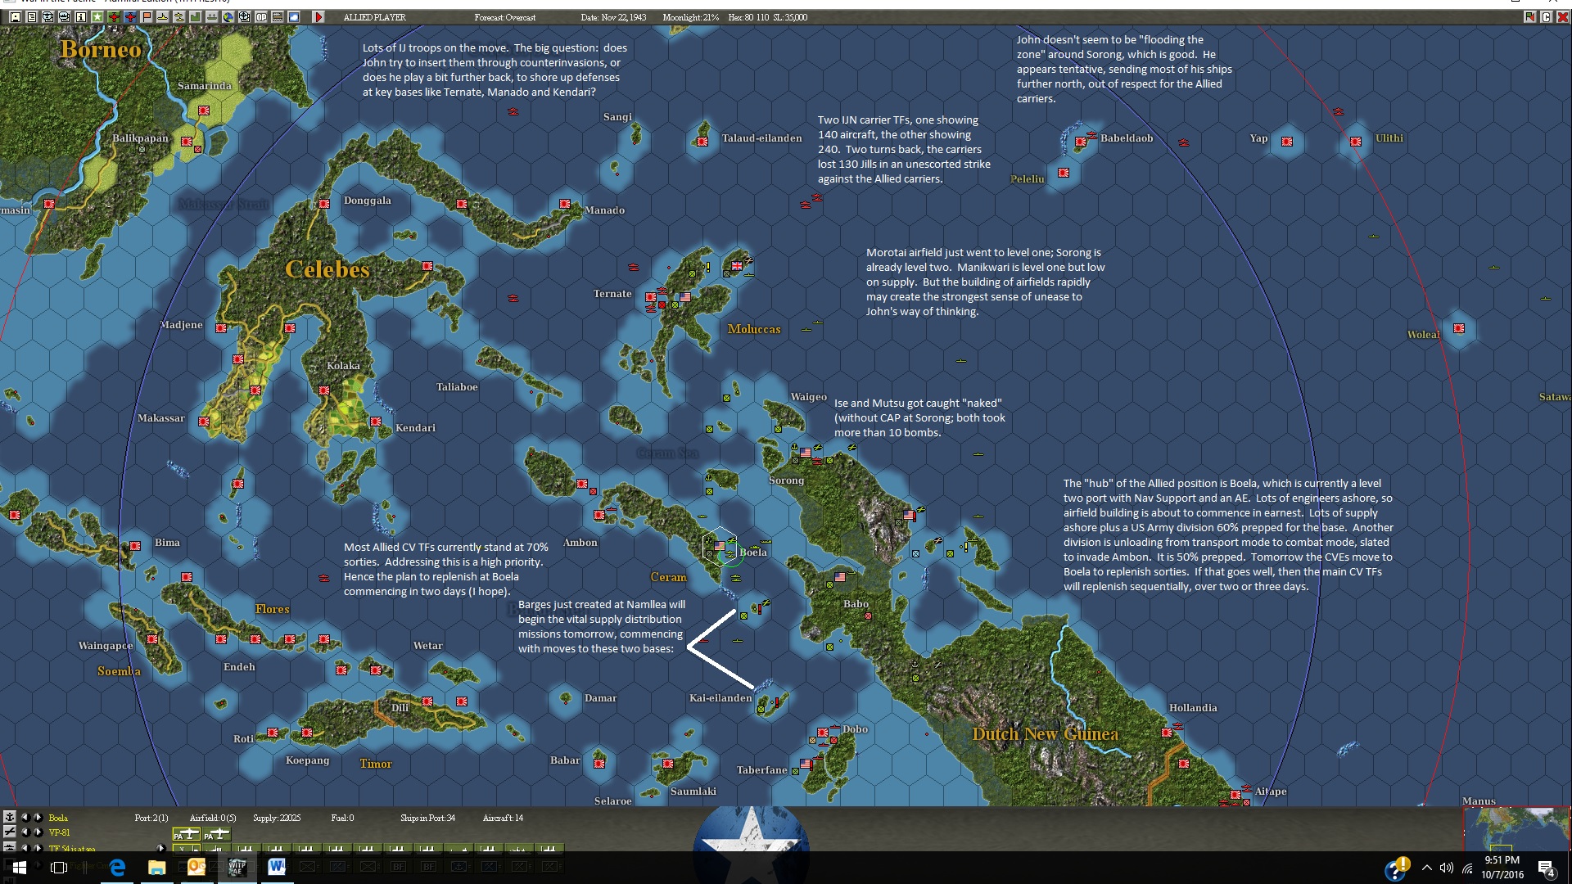Click the ALLIED PLAYER label
This screenshot has width=1572, height=884.
[375, 17]
